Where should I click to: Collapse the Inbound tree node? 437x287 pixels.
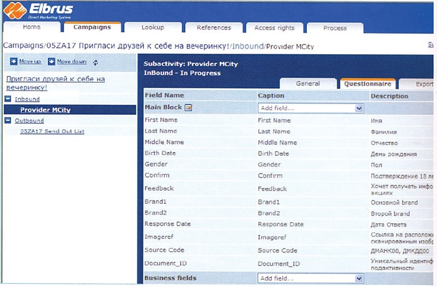click(x=9, y=99)
